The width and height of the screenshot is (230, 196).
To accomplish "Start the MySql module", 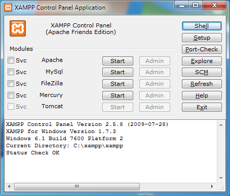I will point(118,72).
